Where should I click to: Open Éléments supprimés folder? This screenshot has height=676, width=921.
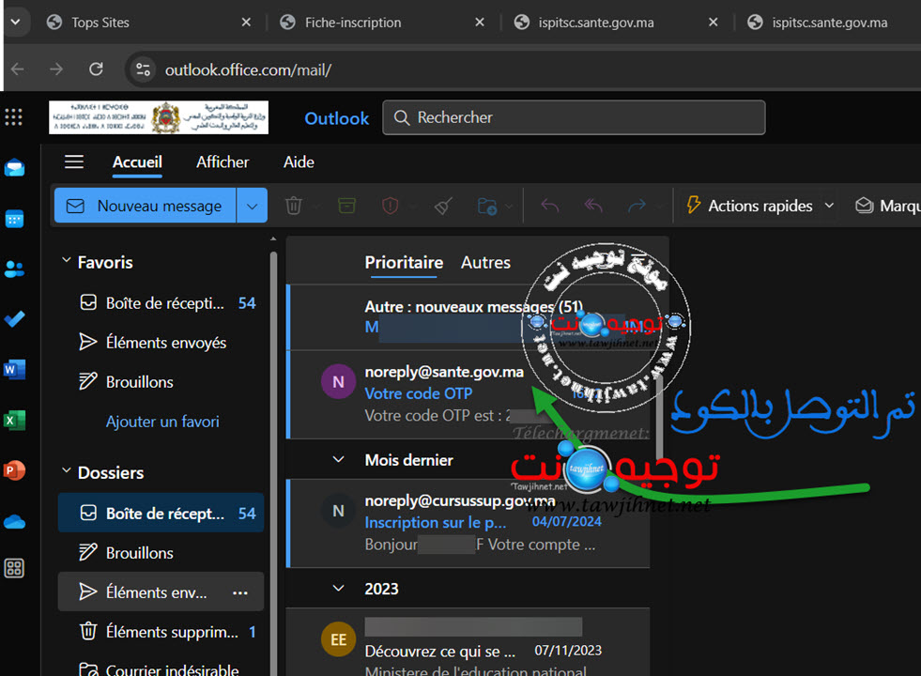[x=161, y=631]
